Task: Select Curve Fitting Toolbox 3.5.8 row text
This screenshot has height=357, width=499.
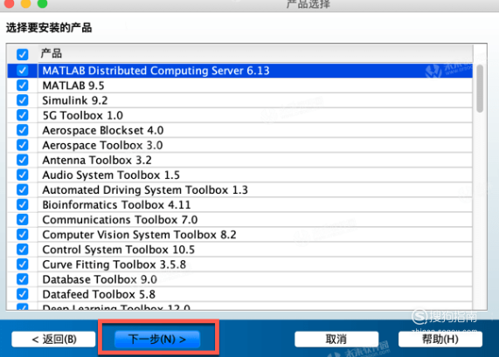Action: click(x=114, y=264)
